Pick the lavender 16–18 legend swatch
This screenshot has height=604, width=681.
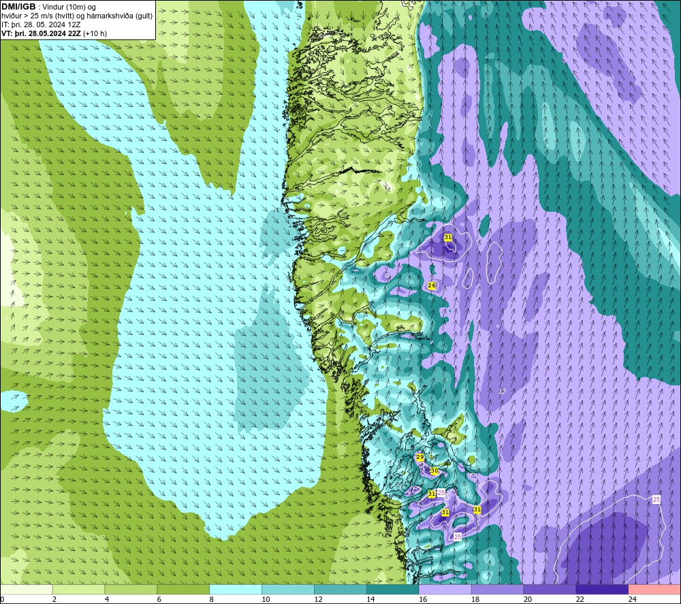coord(445,589)
